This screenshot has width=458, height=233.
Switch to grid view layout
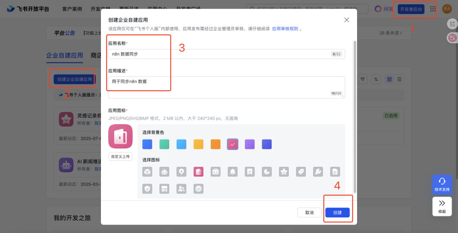click(389, 79)
